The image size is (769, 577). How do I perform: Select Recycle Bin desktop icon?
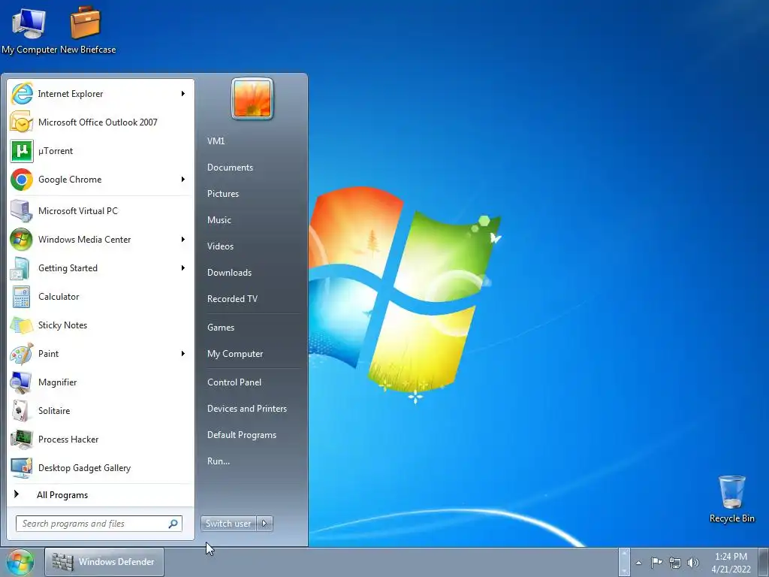coord(731,499)
